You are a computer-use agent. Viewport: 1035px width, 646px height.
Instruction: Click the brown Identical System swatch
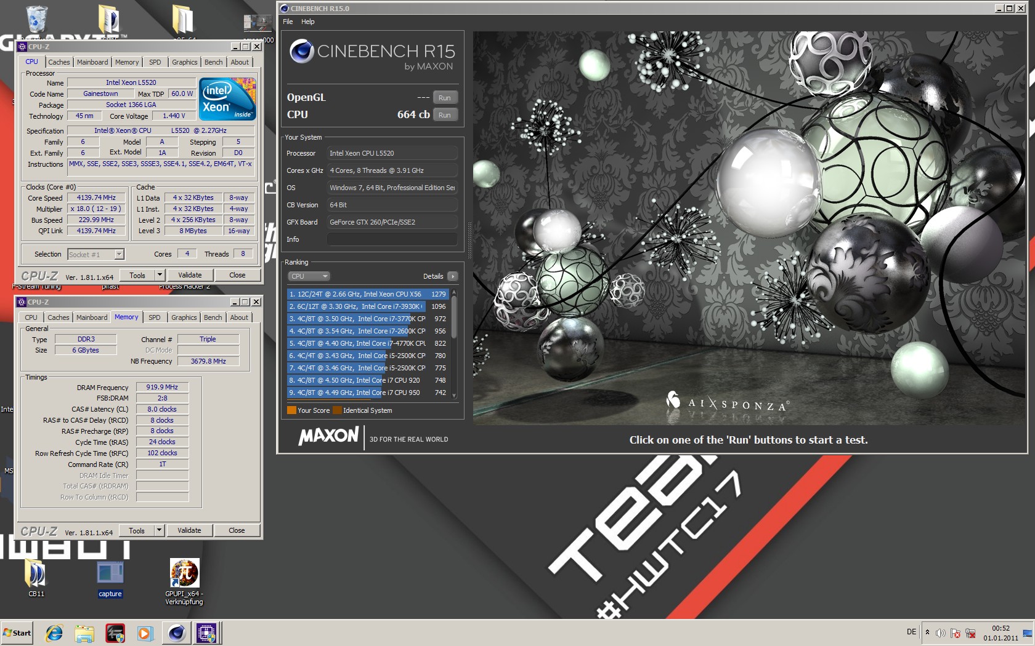(x=337, y=410)
